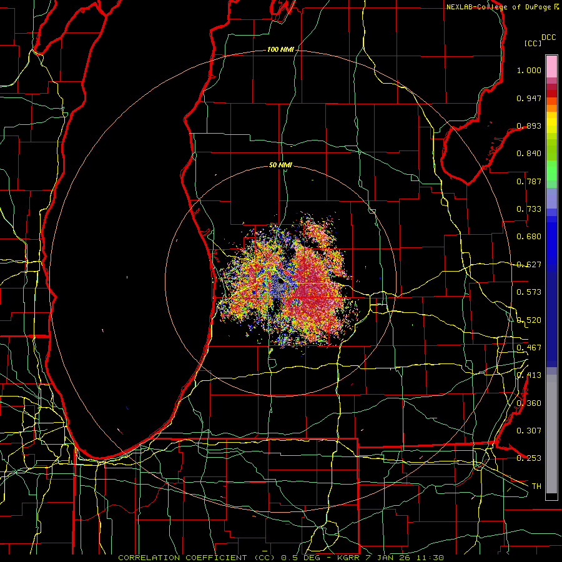Pick the light pink segment of the color bar
Screen dimensions: 562x562
click(x=551, y=67)
